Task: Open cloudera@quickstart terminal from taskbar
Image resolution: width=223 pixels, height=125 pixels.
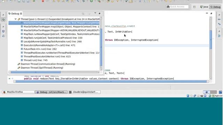Action: 84,92
